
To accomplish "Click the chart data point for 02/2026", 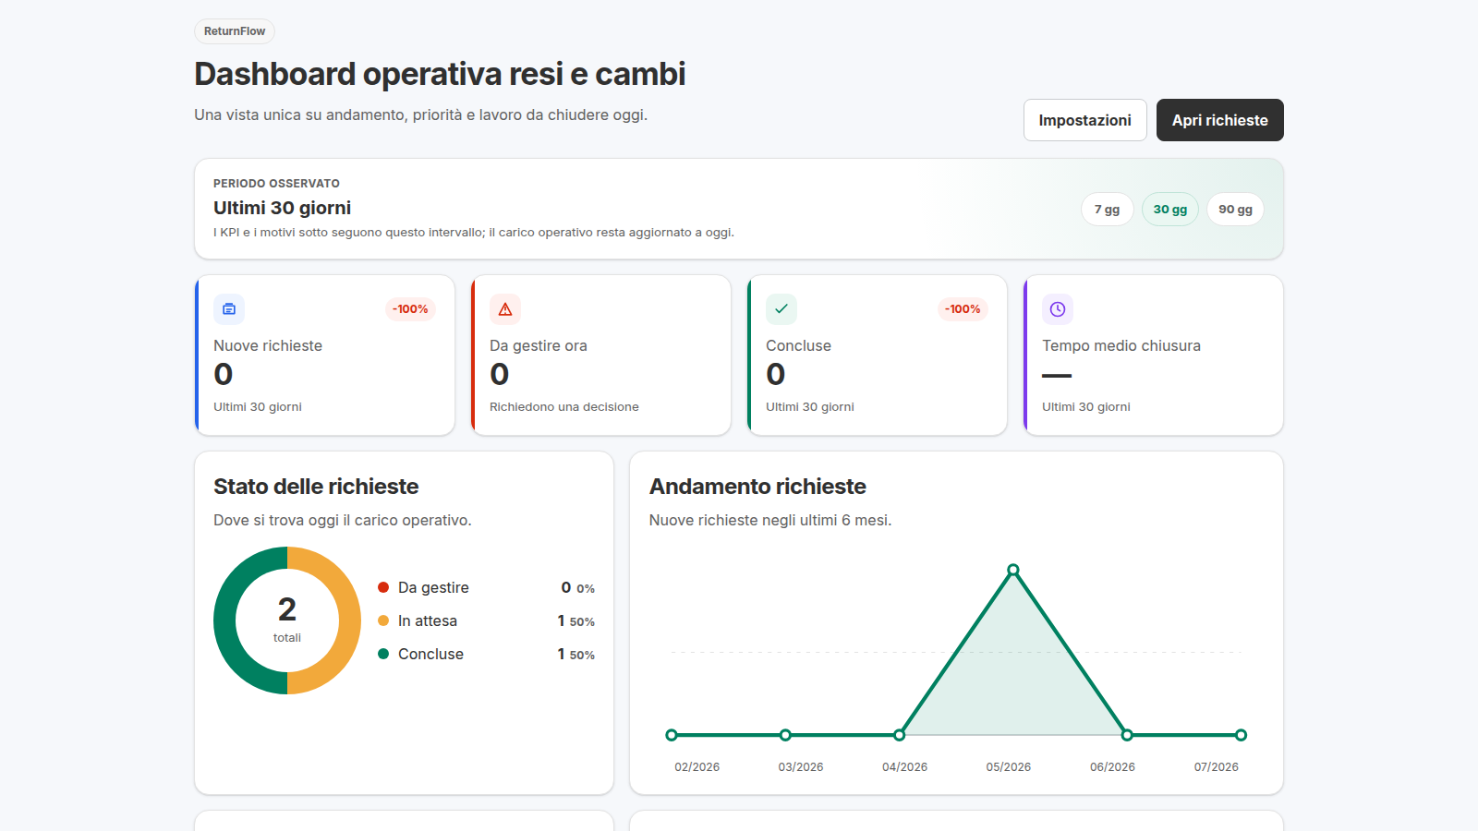I will (672, 735).
